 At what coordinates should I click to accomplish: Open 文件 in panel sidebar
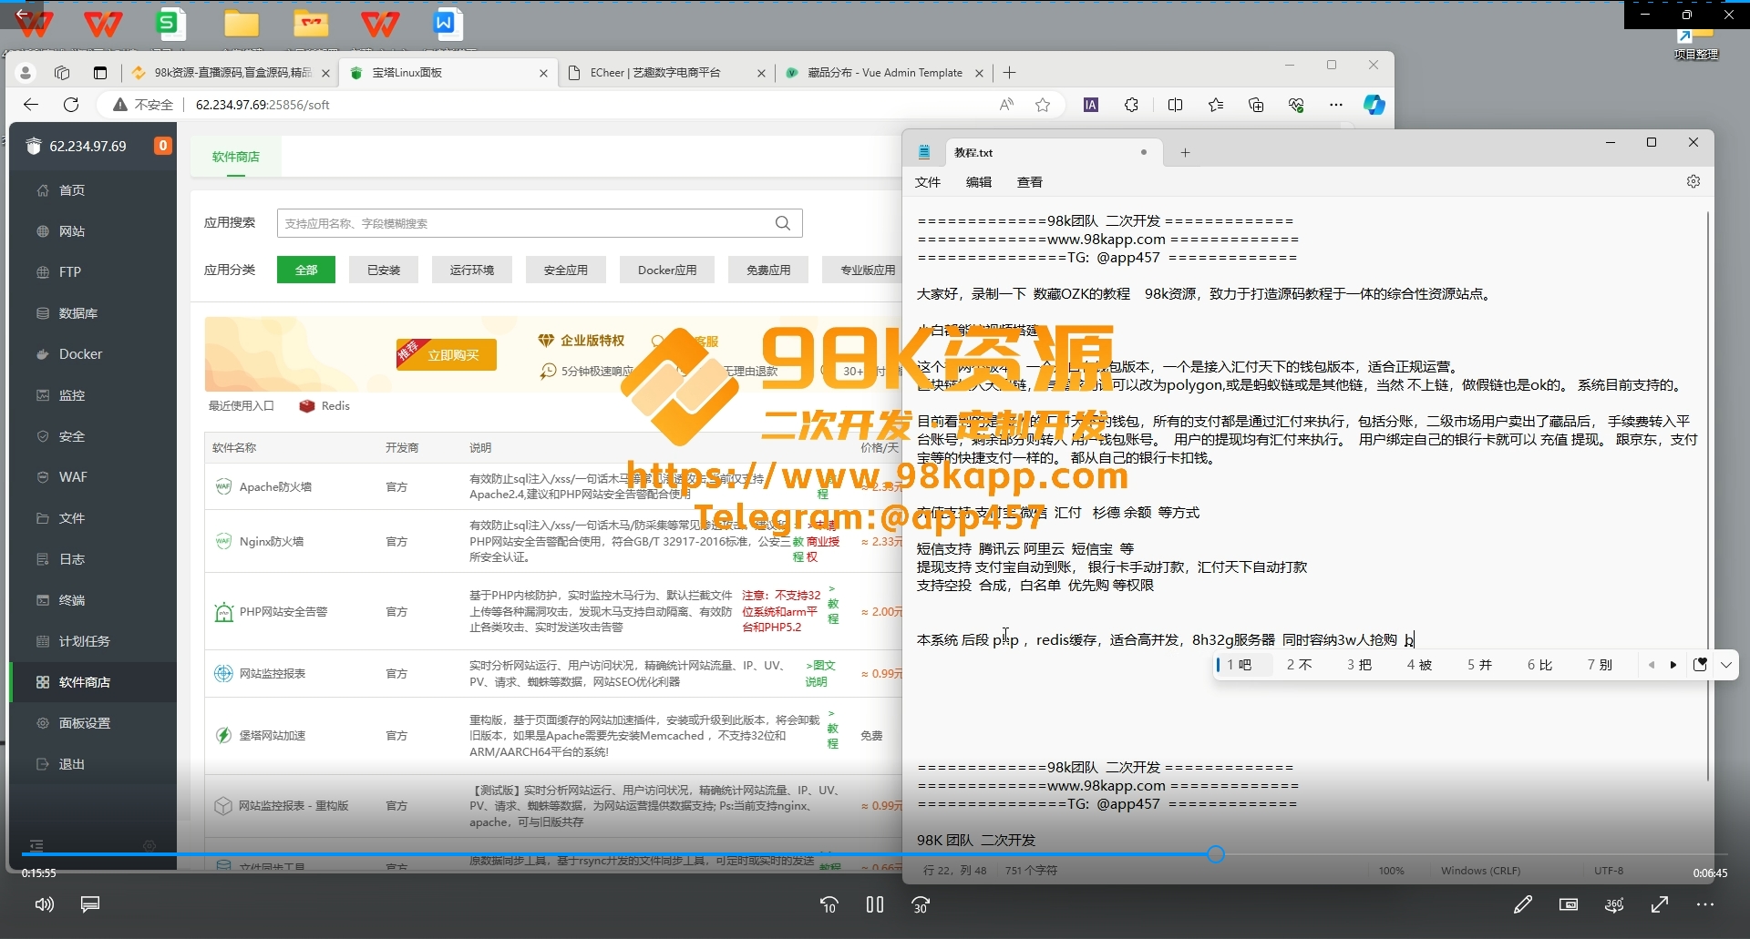pyautogui.click(x=93, y=518)
